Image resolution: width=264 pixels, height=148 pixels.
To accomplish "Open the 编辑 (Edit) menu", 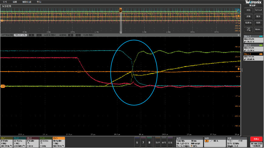I will coord(15,2).
